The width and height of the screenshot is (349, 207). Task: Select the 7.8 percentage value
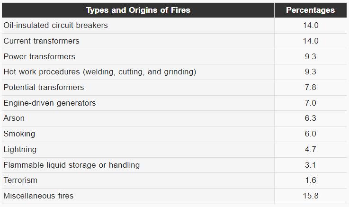311,88
